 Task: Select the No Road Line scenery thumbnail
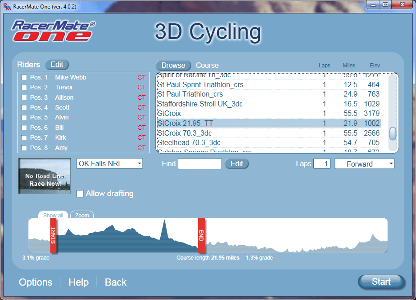pos(45,176)
